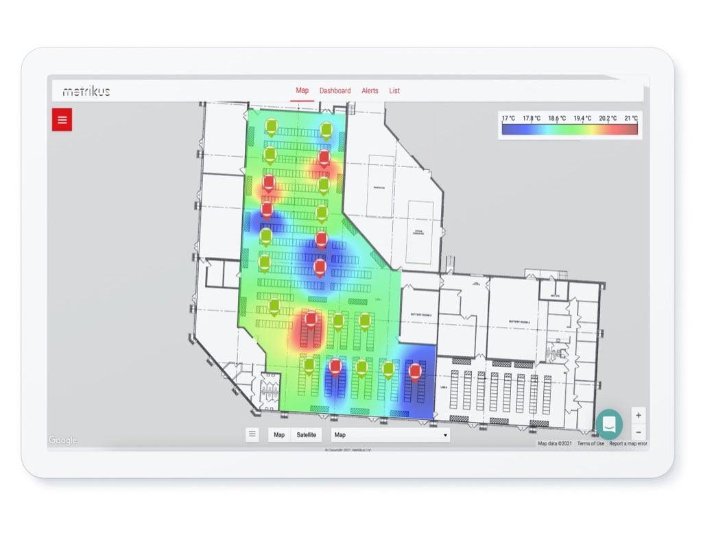Click the list icon beside Map button
The image size is (714, 535).
pyautogui.click(x=252, y=434)
